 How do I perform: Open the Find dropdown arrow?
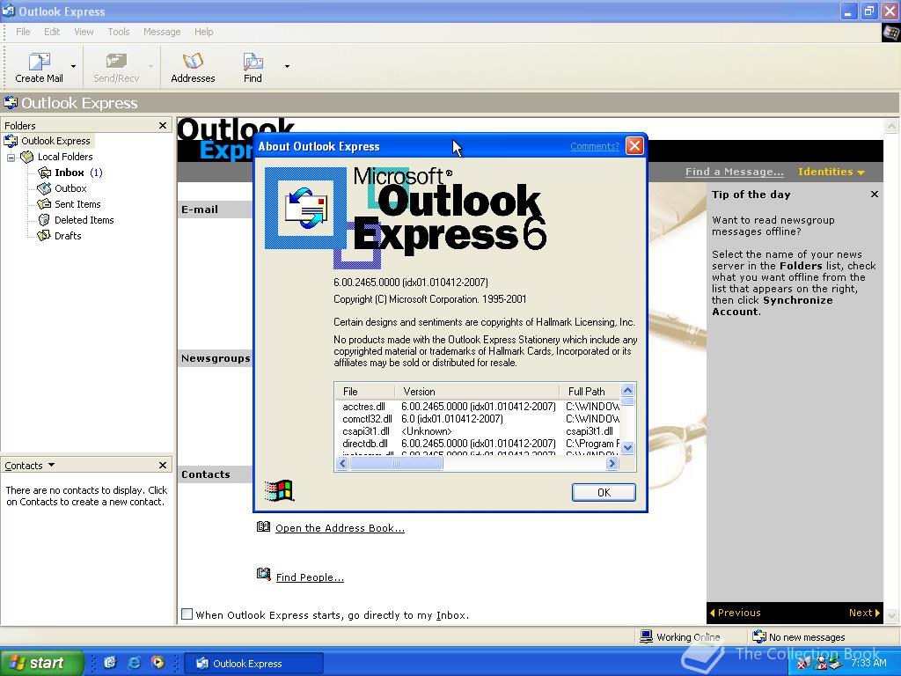287,67
